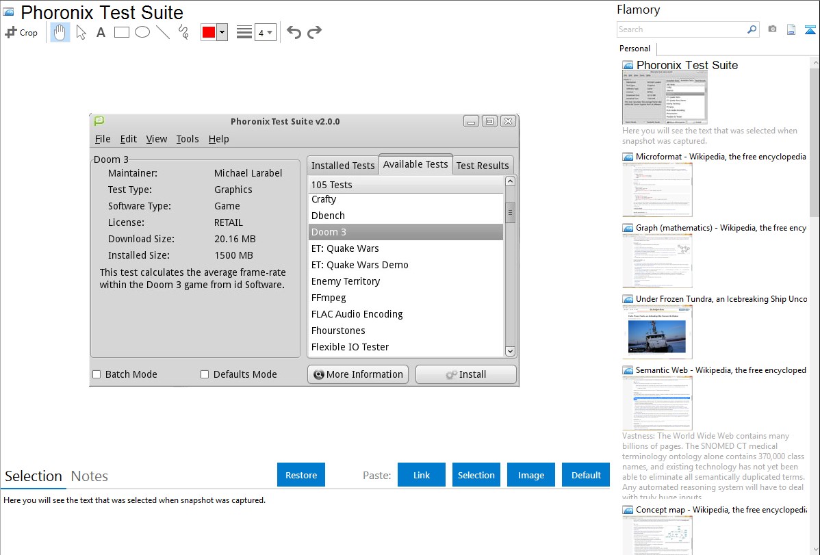Screen dimensions: 820x555
Task: Switch to Installed Tests tab
Action: [x=342, y=166]
